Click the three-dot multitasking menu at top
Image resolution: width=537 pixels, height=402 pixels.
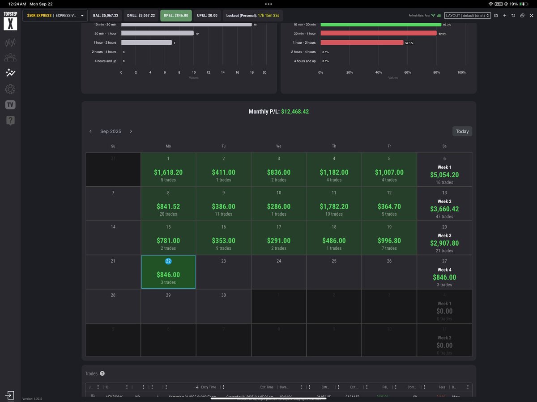pos(268,4)
